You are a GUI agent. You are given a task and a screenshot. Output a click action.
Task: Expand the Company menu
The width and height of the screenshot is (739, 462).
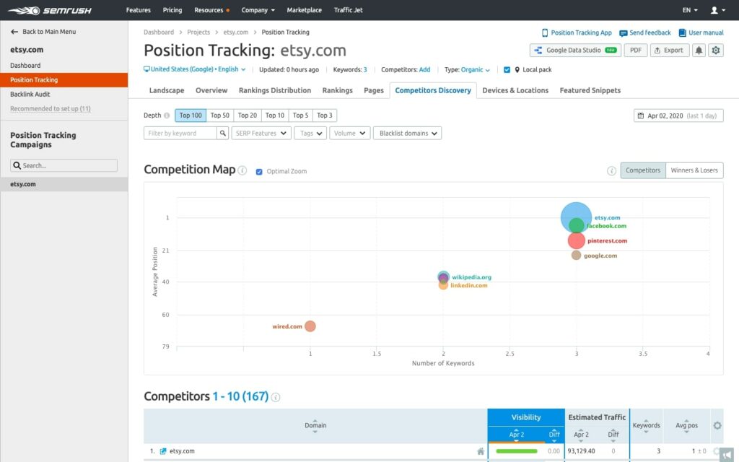[258, 10]
